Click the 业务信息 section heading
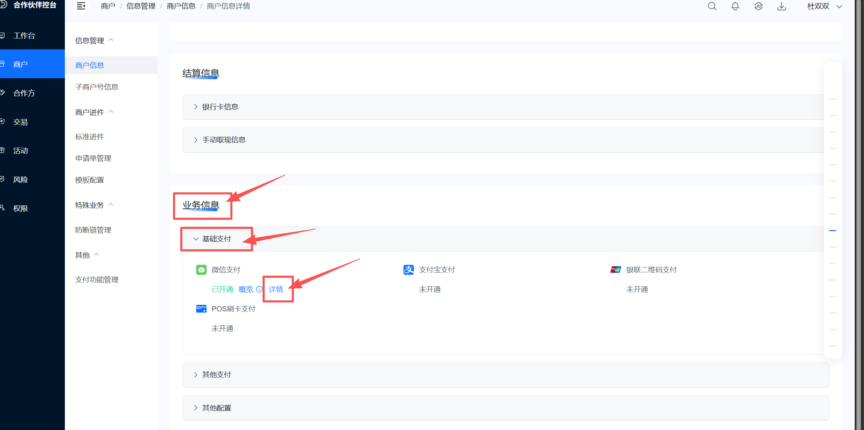 point(201,205)
